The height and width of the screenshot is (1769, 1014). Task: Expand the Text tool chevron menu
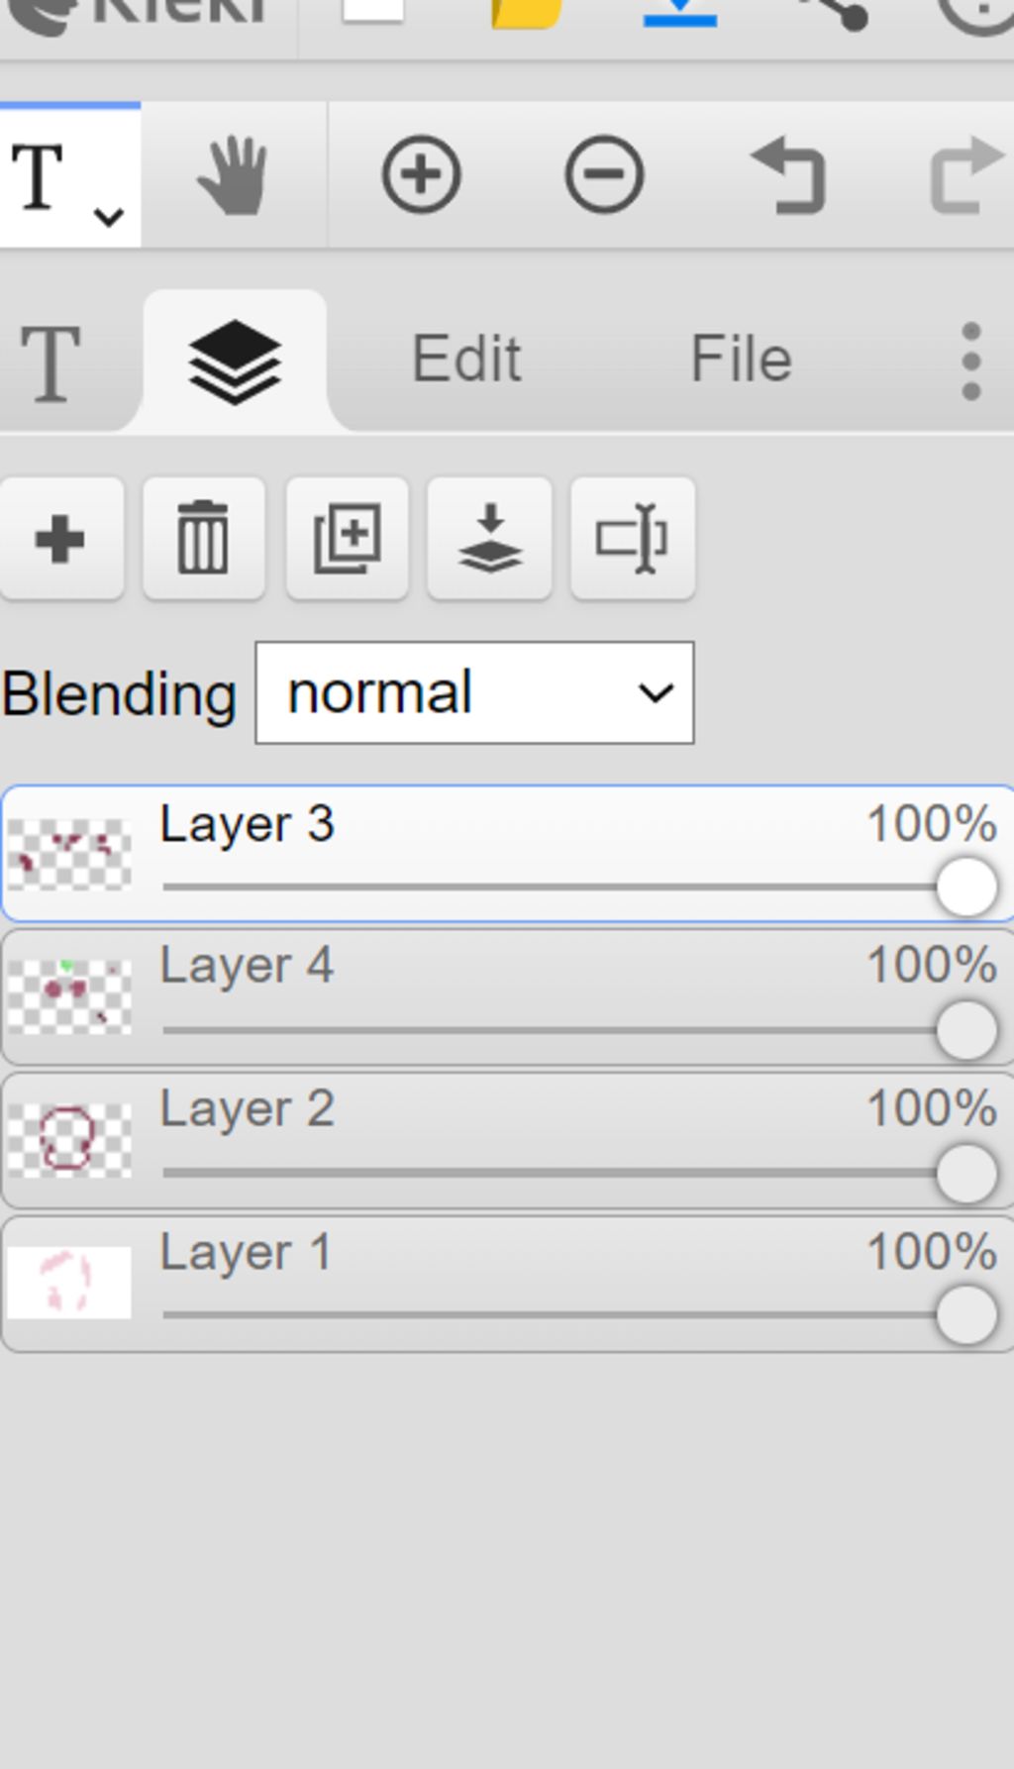pos(108,216)
